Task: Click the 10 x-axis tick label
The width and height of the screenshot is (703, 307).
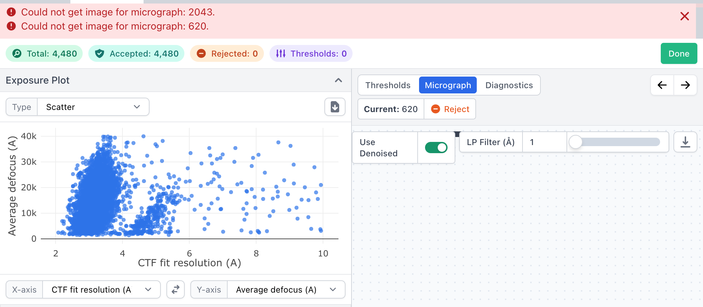Action: 323,253
